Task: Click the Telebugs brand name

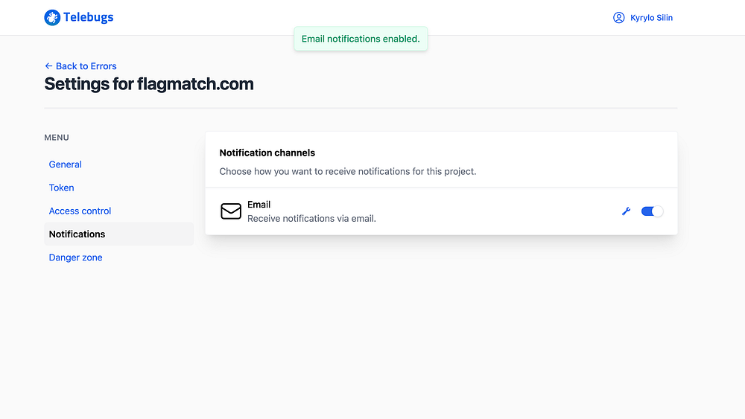Action: [88, 17]
